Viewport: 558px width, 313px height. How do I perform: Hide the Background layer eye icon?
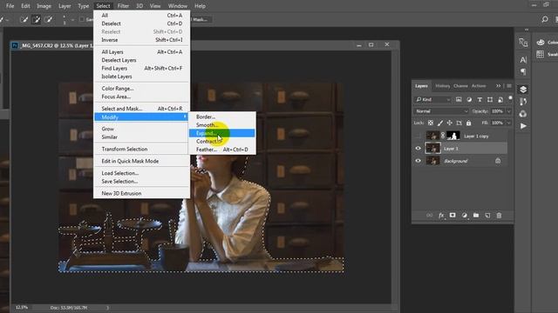coord(418,161)
